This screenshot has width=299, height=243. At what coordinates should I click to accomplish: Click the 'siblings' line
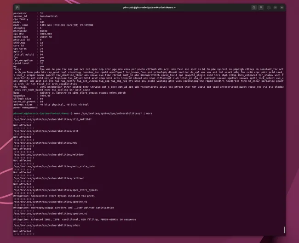(28, 43)
